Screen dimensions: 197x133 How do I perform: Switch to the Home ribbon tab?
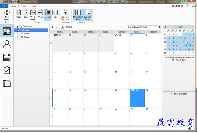coord(13,6)
